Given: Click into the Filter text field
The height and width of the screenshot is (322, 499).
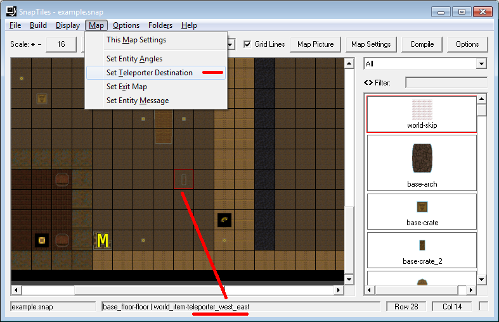Looking at the screenshot, I should (x=446, y=82).
